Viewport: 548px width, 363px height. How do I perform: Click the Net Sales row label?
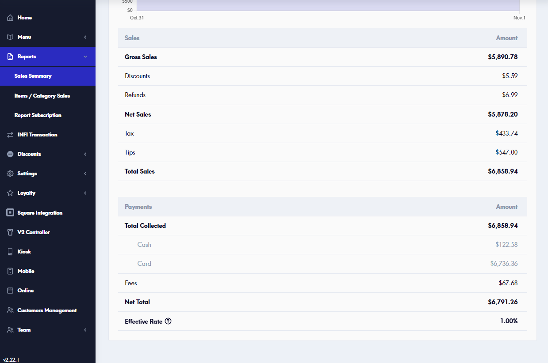point(138,114)
